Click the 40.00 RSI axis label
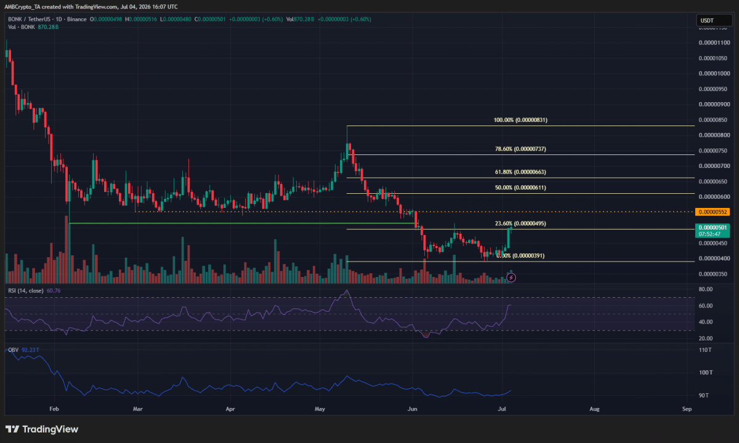Viewport: 739px width, 443px height. [x=706, y=322]
